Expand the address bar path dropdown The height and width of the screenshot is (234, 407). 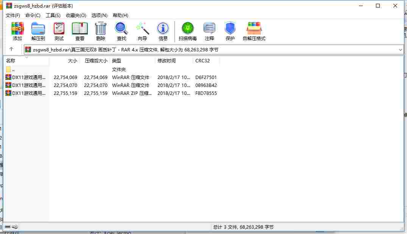(400, 50)
